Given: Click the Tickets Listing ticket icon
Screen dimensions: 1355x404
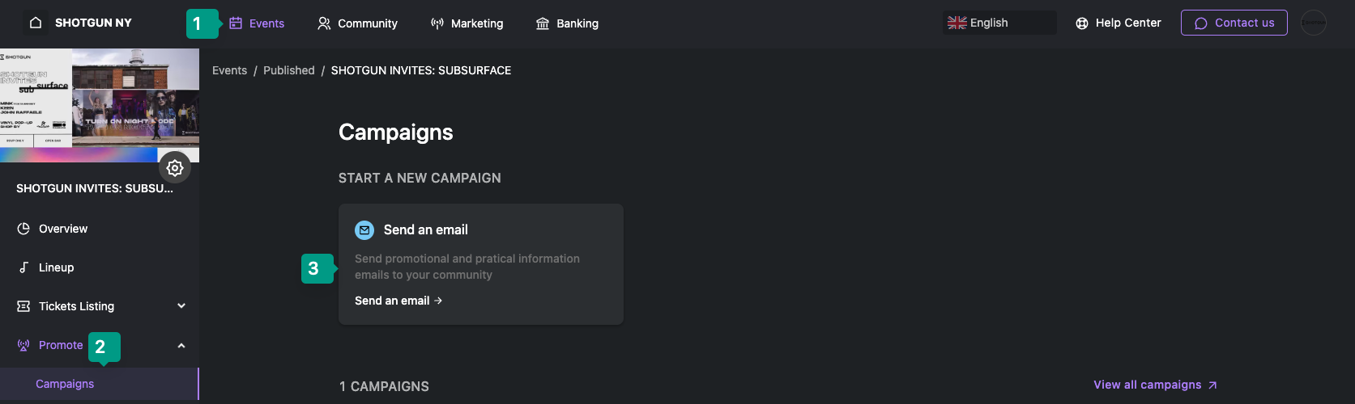Looking at the screenshot, I should coord(23,306).
